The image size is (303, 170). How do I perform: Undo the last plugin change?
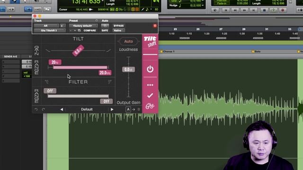(x=36, y=110)
